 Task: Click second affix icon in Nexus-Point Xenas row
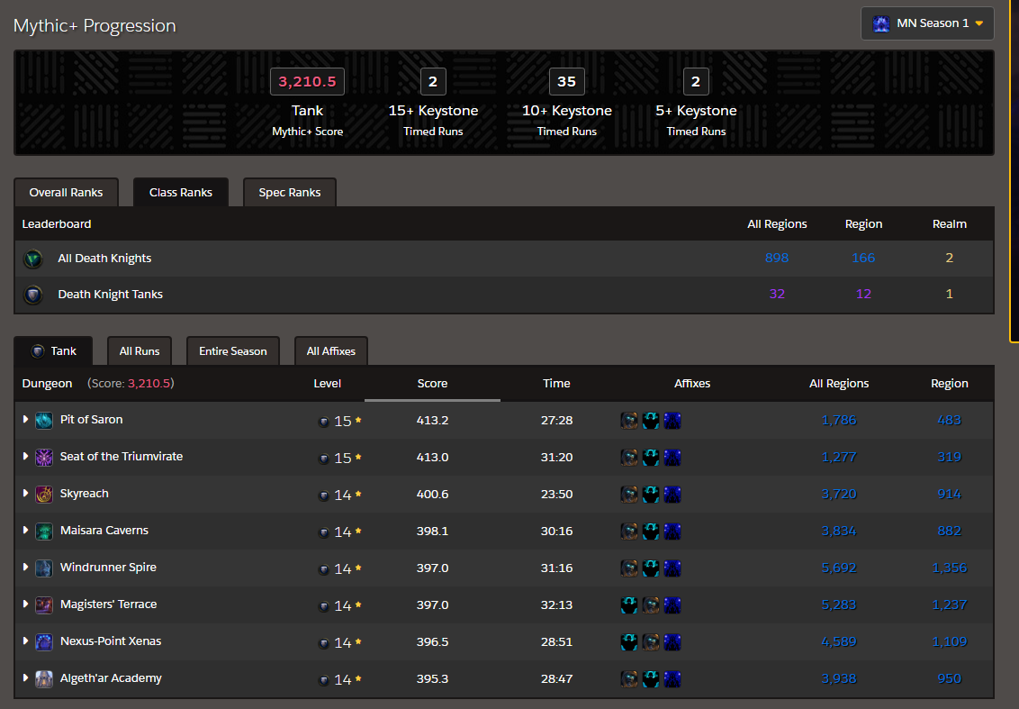coord(651,642)
